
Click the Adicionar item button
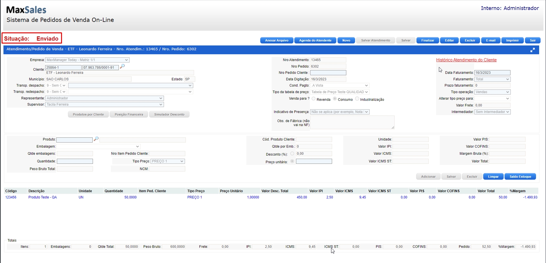(x=428, y=177)
